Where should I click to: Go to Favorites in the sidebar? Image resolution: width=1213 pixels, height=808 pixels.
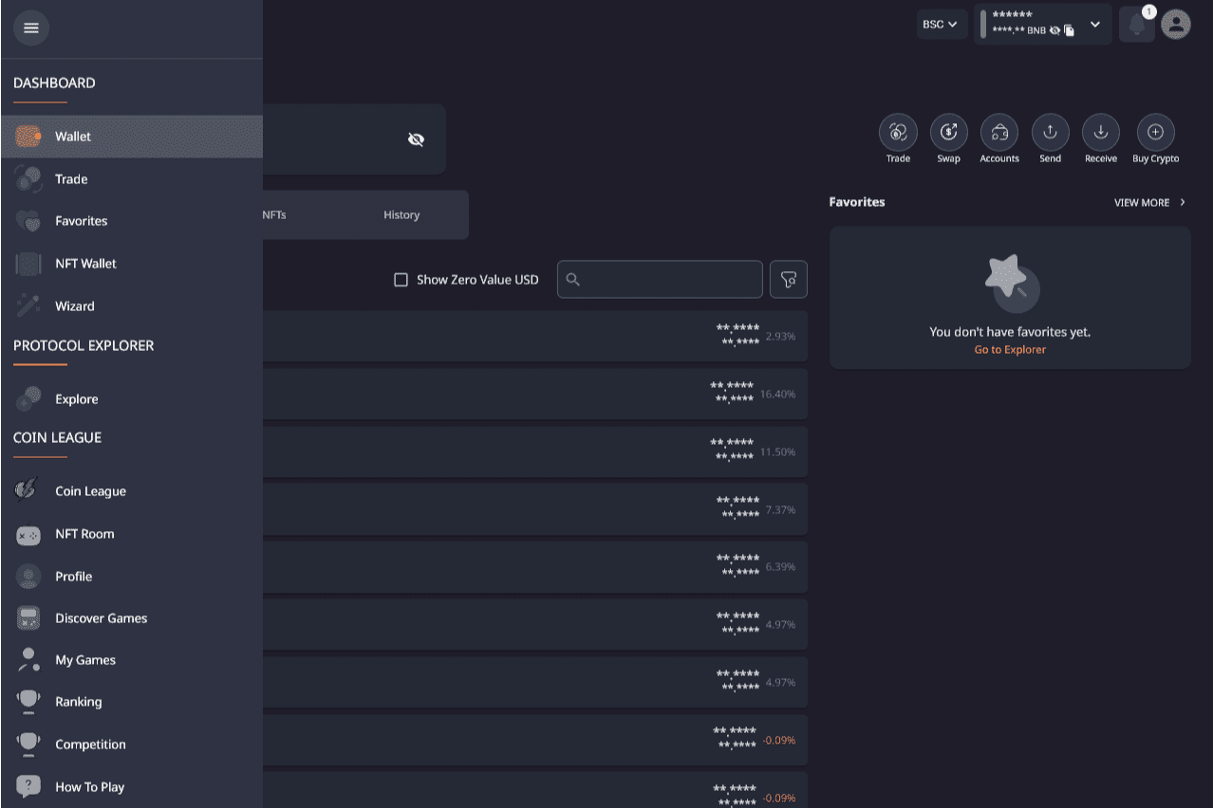click(132, 221)
